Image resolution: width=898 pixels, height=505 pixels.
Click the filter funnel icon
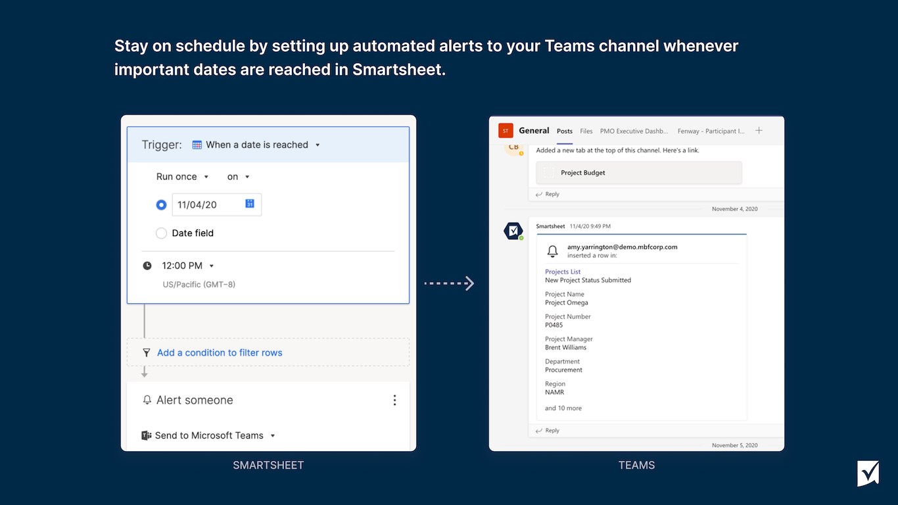[x=147, y=353]
